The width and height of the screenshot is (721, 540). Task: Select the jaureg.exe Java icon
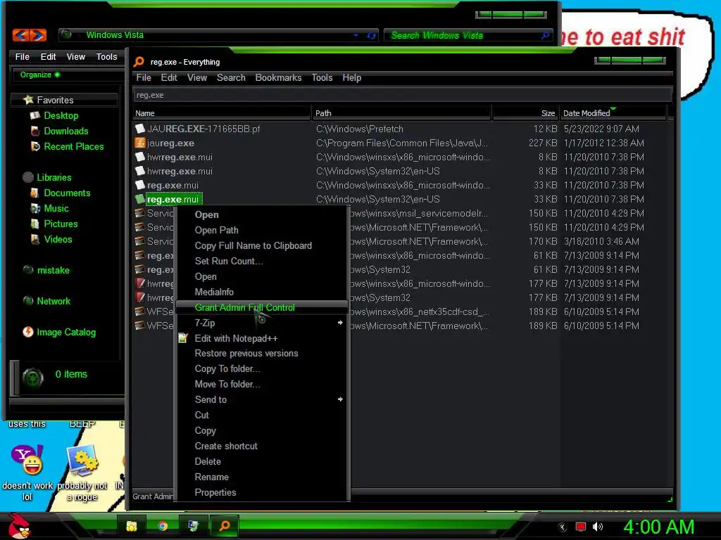[140, 143]
